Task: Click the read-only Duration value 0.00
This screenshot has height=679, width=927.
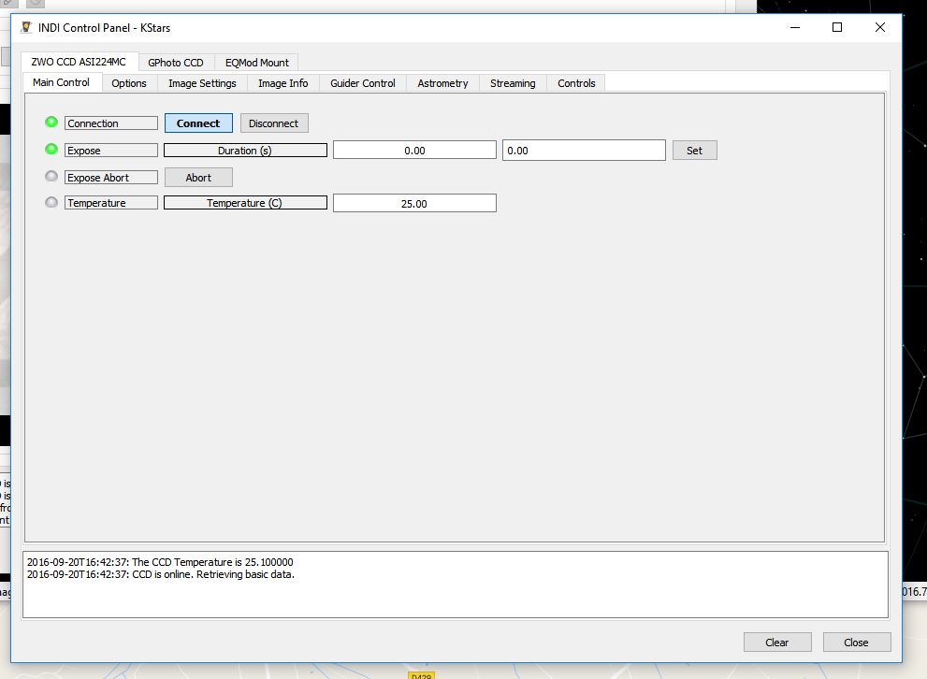Action: [x=414, y=150]
